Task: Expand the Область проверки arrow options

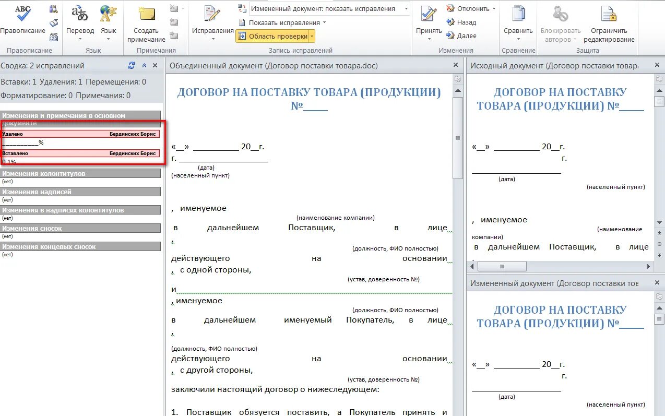Action: click(312, 36)
